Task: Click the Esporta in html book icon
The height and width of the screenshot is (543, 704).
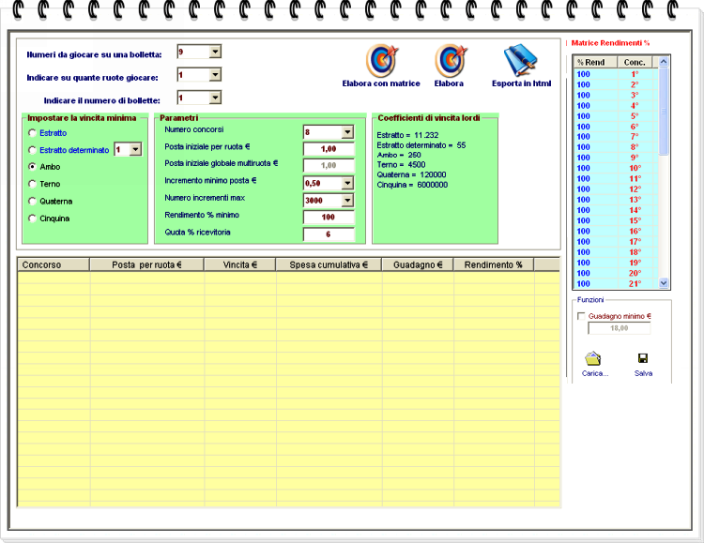Action: click(x=520, y=60)
